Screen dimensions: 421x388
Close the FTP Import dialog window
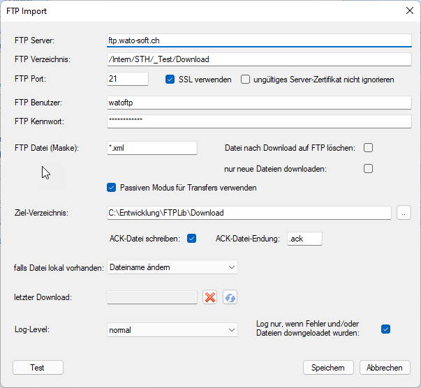coord(408,11)
